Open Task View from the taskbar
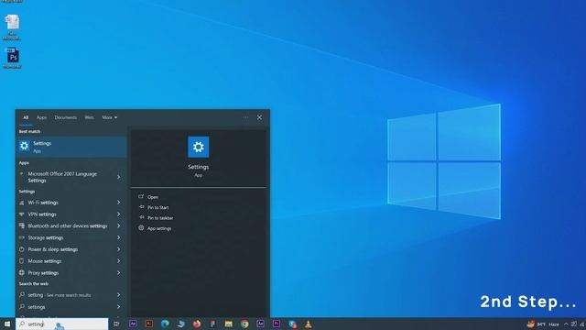Viewport: 586px width, 330px height. 116,324
